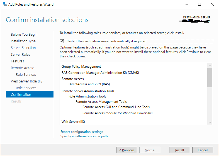This screenshot has width=219, height=156.
Task: Navigate to the Server Roles page
Action: [20, 55]
